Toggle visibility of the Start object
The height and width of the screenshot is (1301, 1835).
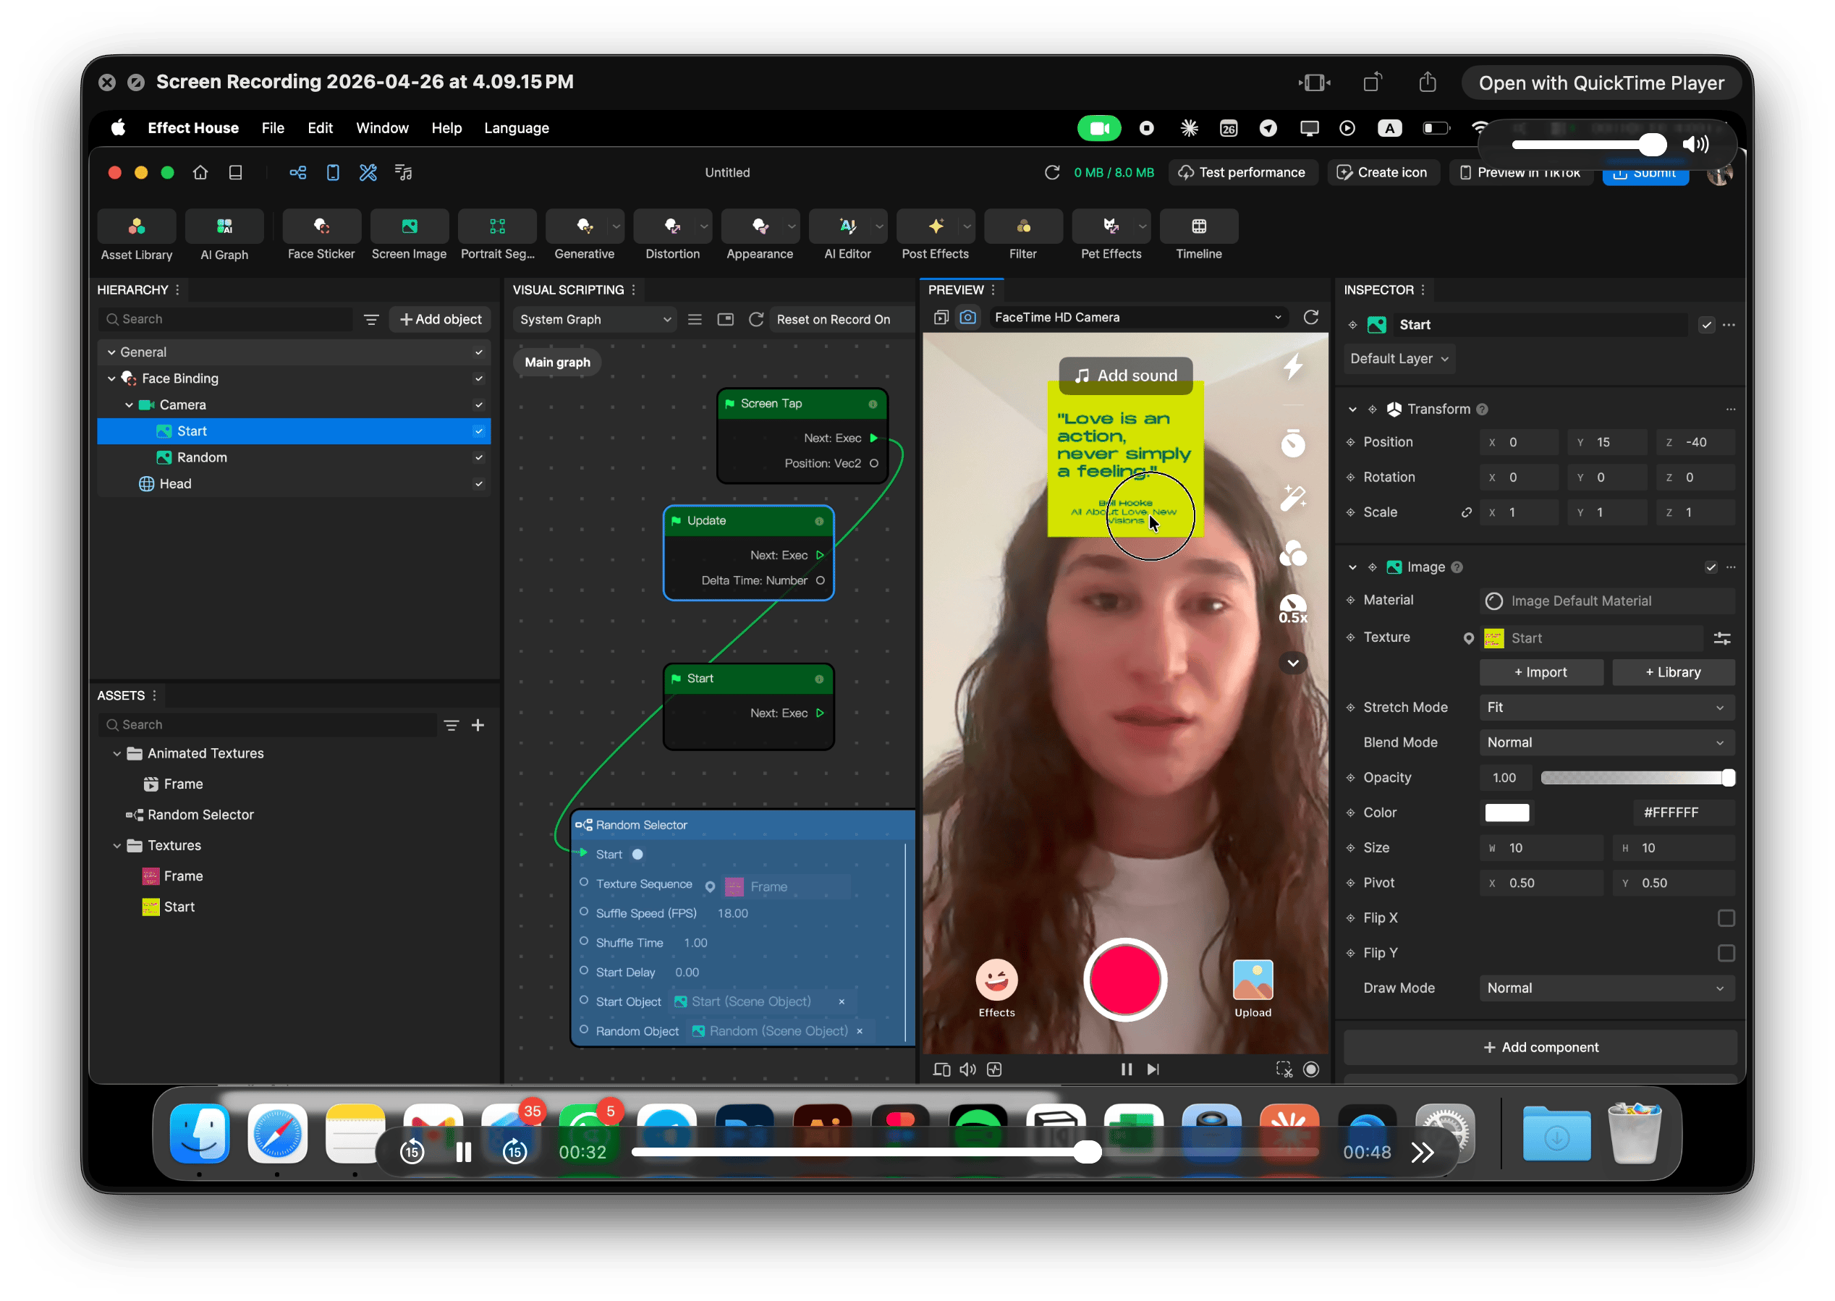(x=478, y=431)
